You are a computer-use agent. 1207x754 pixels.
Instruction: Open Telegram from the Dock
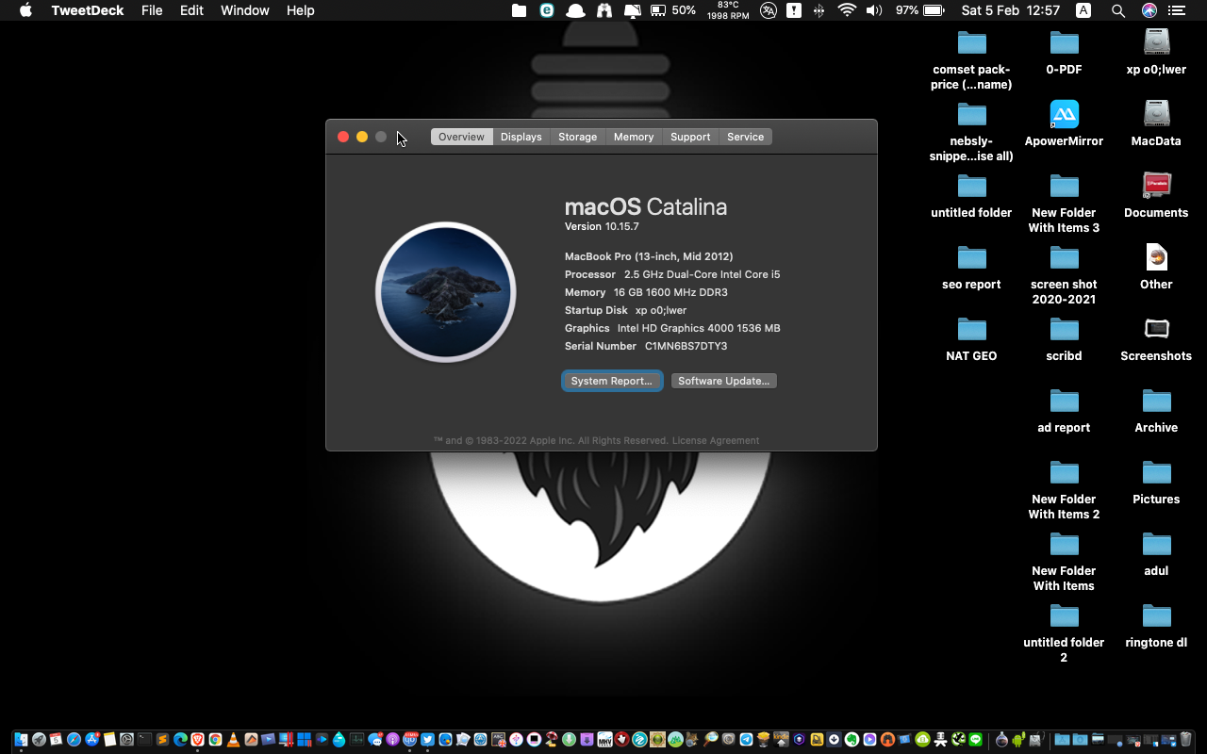click(746, 740)
